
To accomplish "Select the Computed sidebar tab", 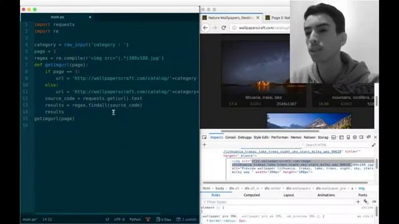I will coord(252,195).
